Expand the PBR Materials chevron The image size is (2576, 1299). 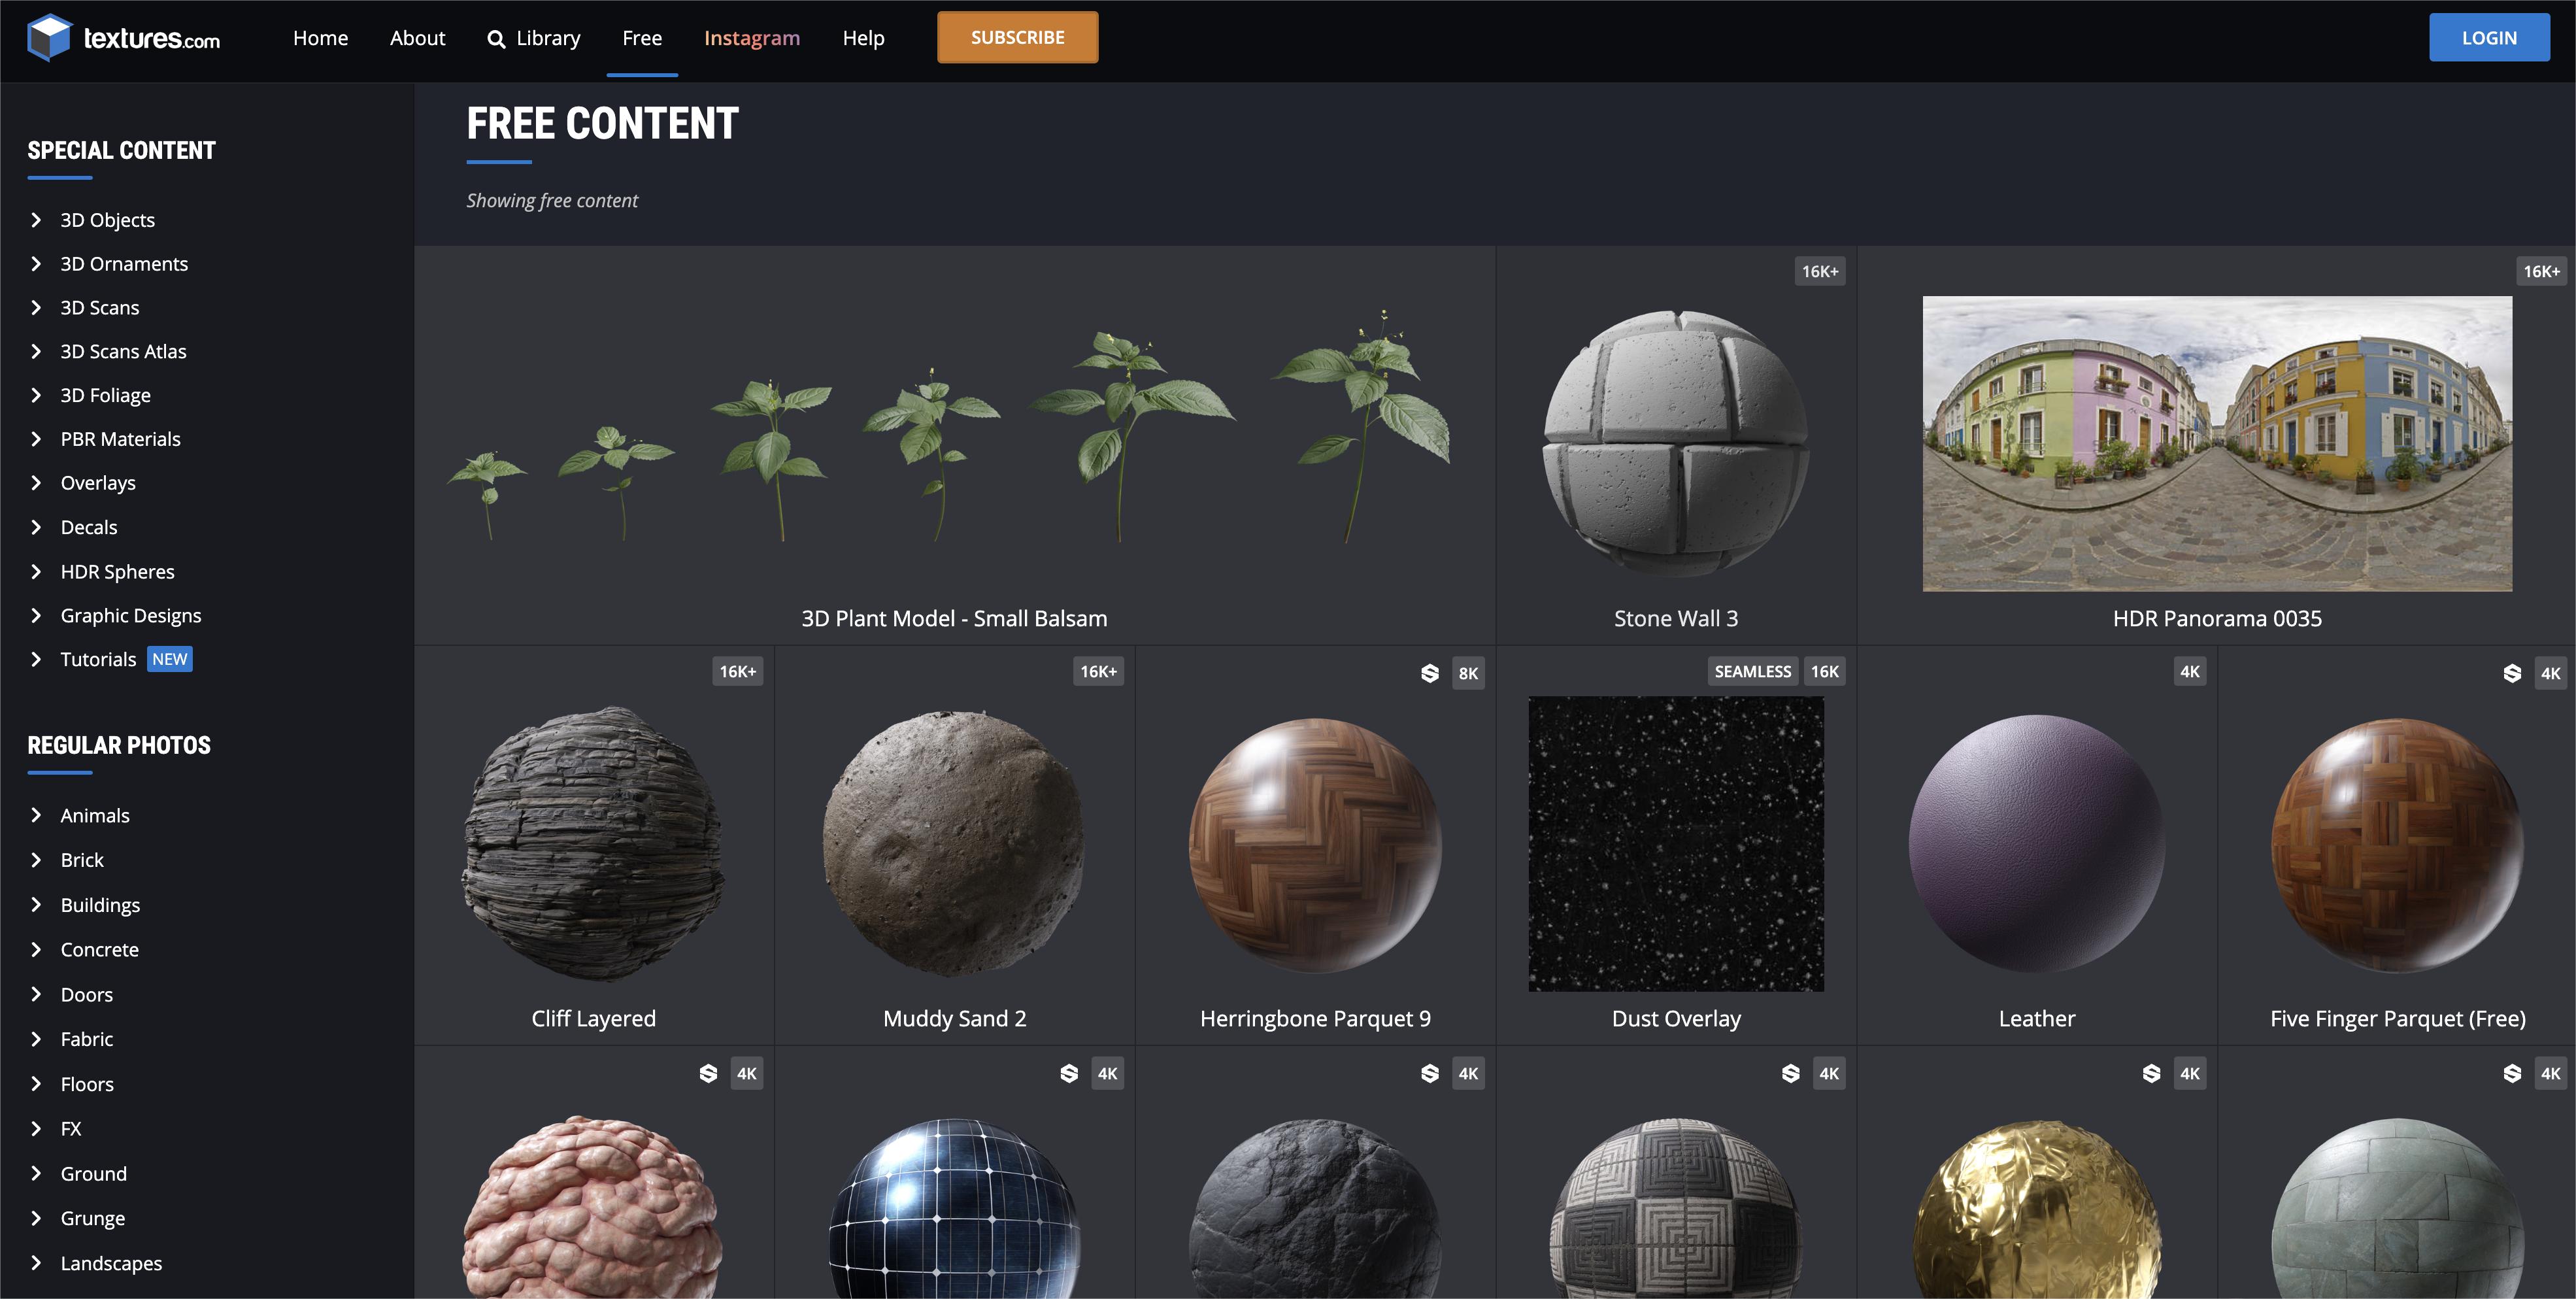36,439
